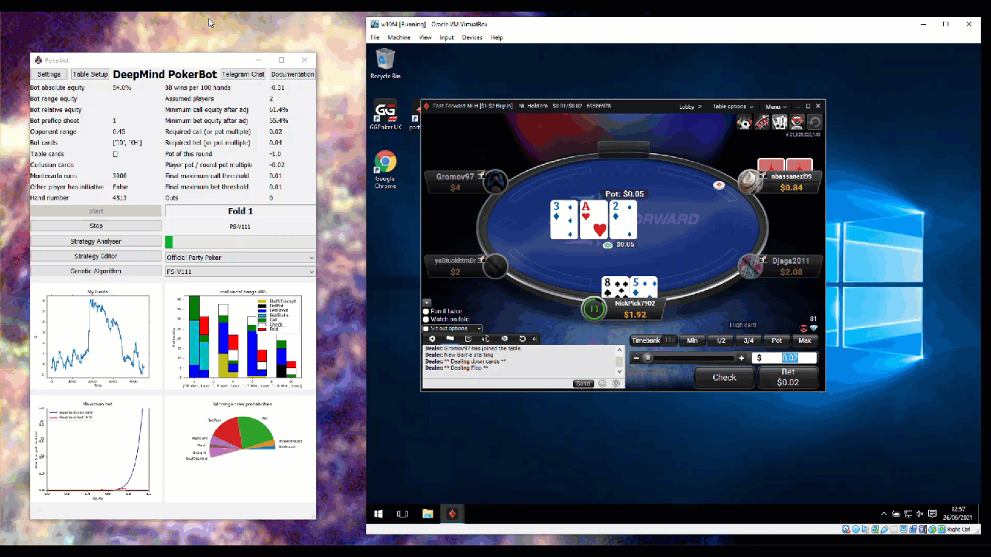Viewport: 991px width, 557px height.
Task: Click Gromov97 player avatar
Action: point(495,182)
